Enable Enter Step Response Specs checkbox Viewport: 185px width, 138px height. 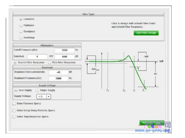(14, 117)
